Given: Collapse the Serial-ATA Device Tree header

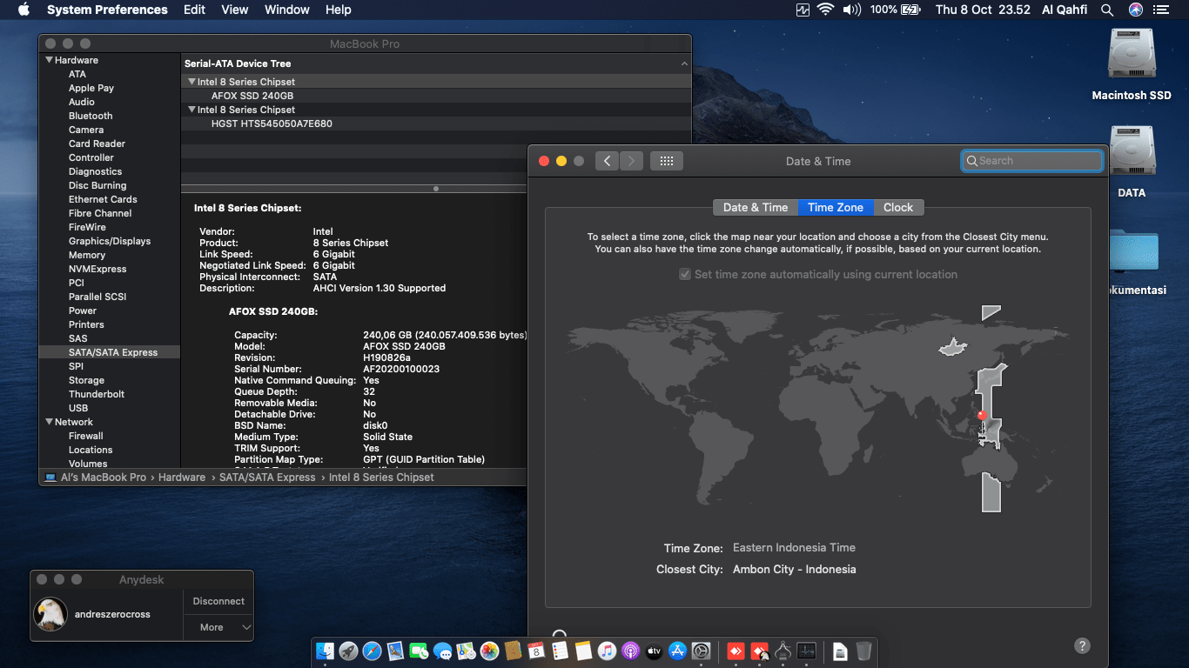Looking at the screenshot, I should pyautogui.click(x=684, y=63).
